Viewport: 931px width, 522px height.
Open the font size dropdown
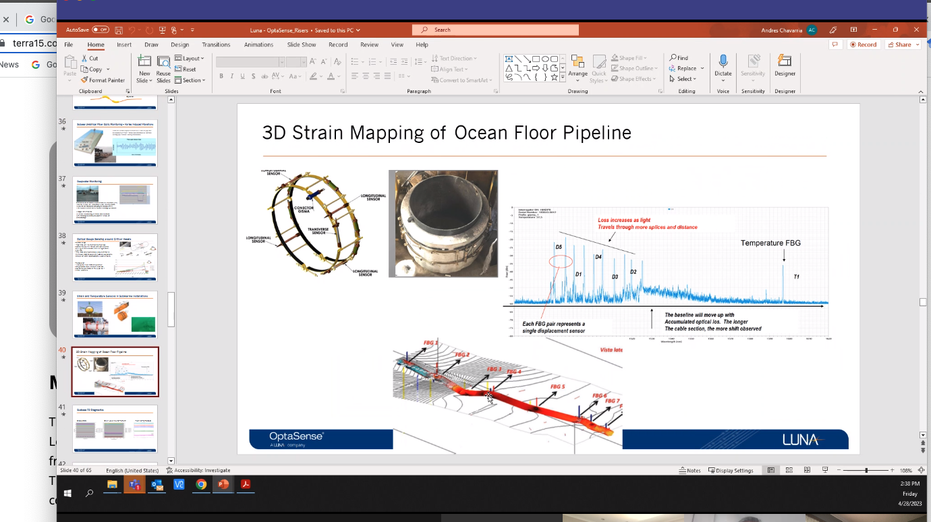pos(305,61)
